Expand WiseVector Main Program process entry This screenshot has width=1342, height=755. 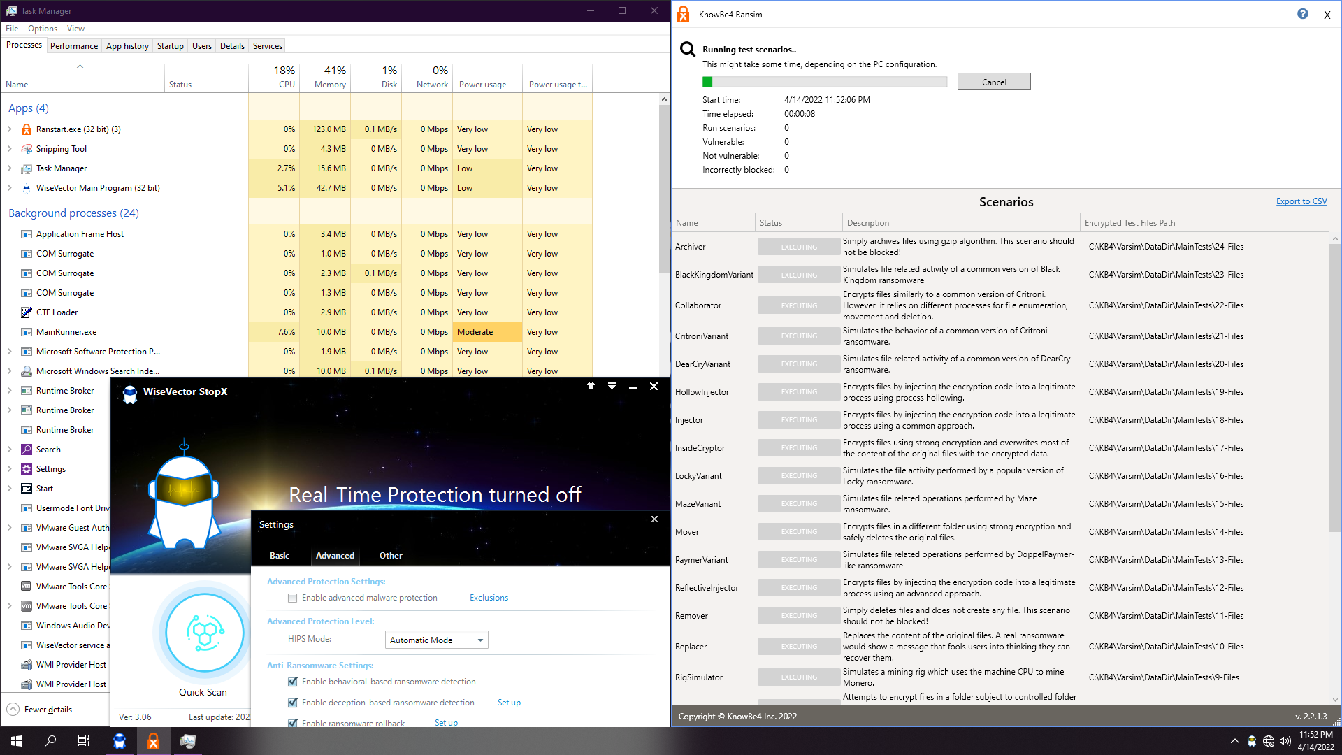10,188
